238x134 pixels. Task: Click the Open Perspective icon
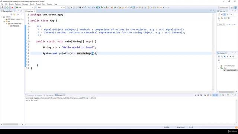pyautogui.click(x=232, y=7)
